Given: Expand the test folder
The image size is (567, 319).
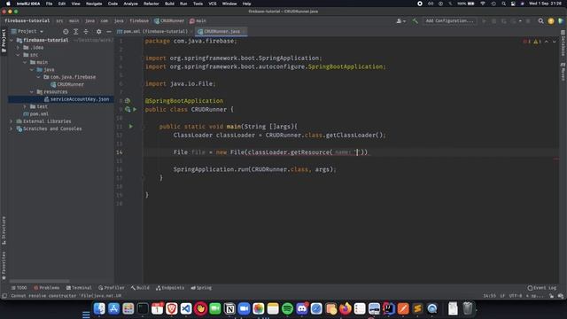Looking at the screenshot, I should [25, 106].
